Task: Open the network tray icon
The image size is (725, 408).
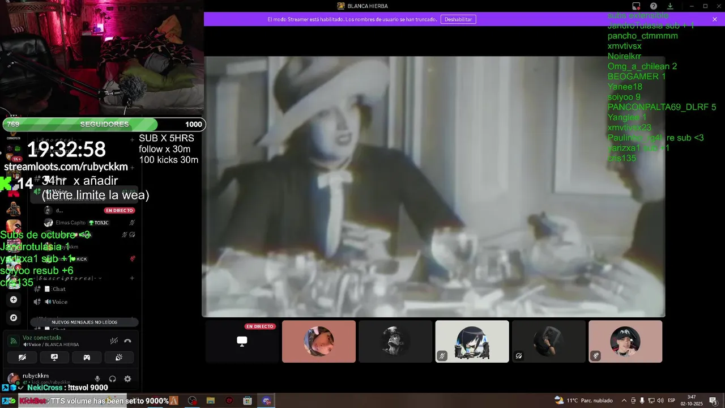Action: click(x=651, y=401)
